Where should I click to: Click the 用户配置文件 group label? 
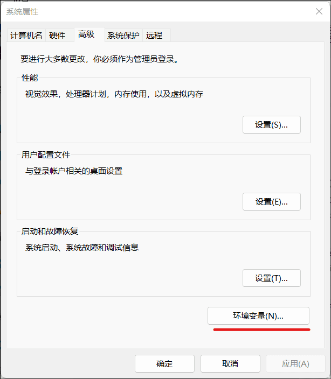[46, 155]
